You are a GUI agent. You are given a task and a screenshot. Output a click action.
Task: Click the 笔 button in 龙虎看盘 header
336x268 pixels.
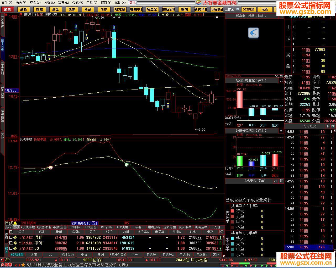pos(281,181)
